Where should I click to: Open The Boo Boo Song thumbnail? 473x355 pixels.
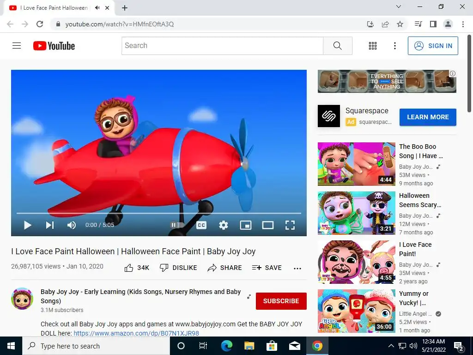pyautogui.click(x=356, y=164)
